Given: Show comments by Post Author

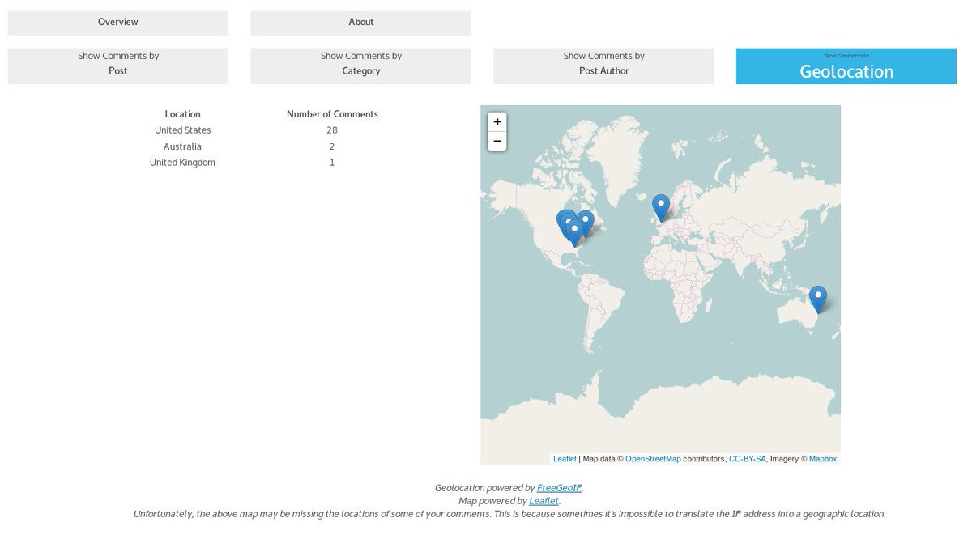Looking at the screenshot, I should pos(603,66).
